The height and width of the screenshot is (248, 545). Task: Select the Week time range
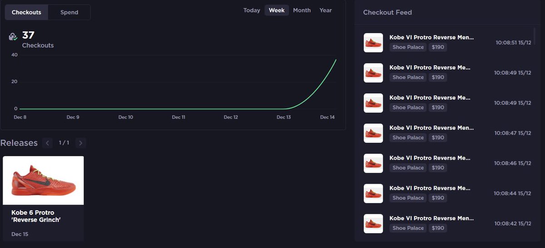[x=277, y=10]
